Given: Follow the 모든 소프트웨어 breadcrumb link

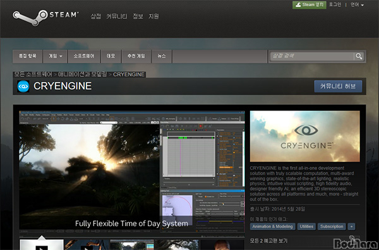Looking at the screenshot, I should click(x=33, y=74).
